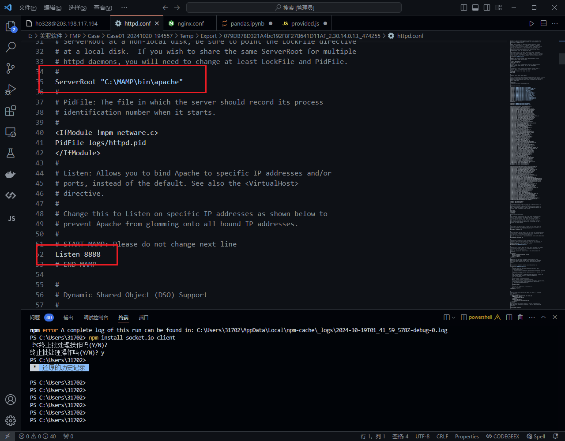
Task: Open the Remote Explorer view
Action: click(11, 132)
